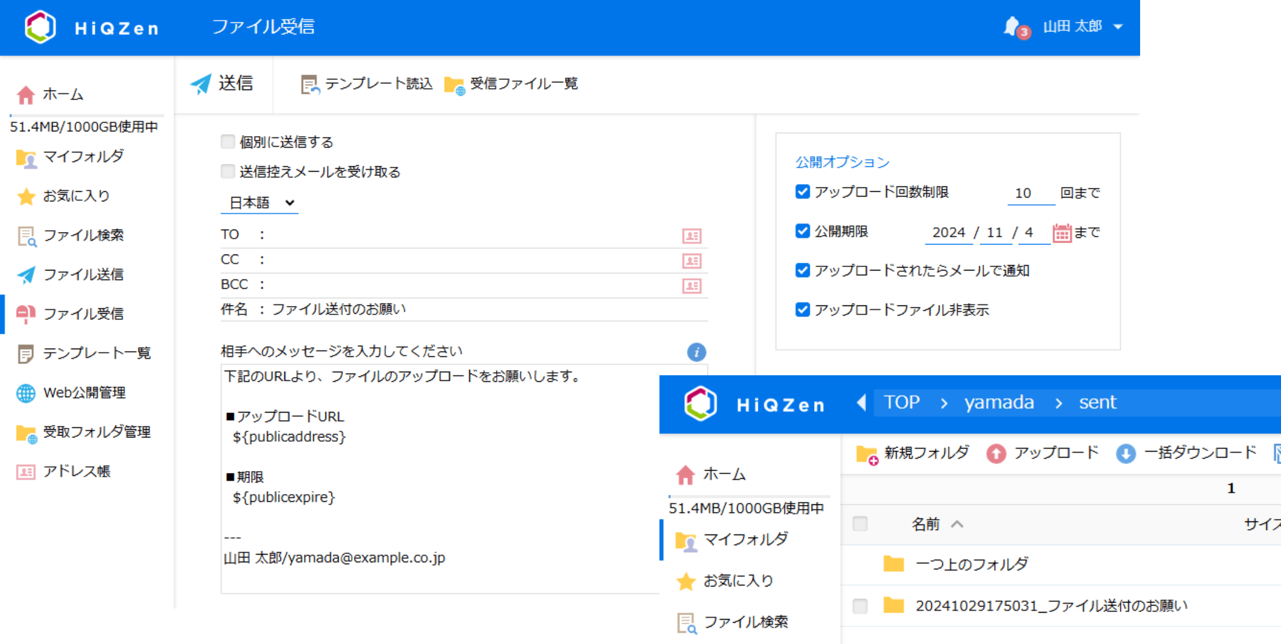
Task: Click the month field showing 11
Action: (x=995, y=233)
